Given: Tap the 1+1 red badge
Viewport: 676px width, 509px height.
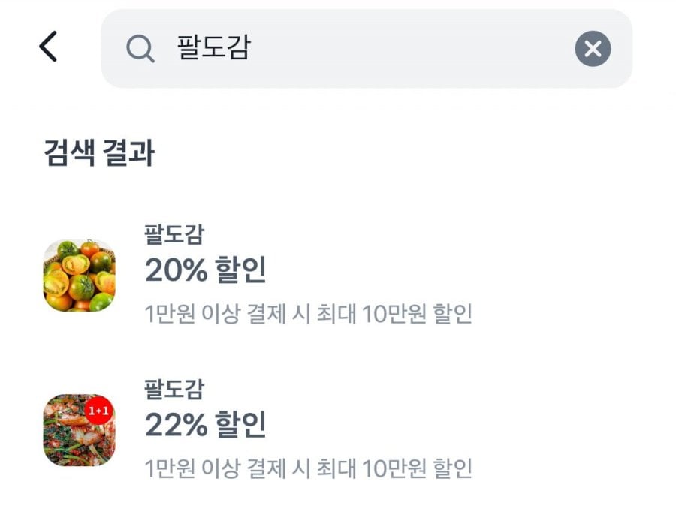Looking at the screenshot, I should 98,411.
